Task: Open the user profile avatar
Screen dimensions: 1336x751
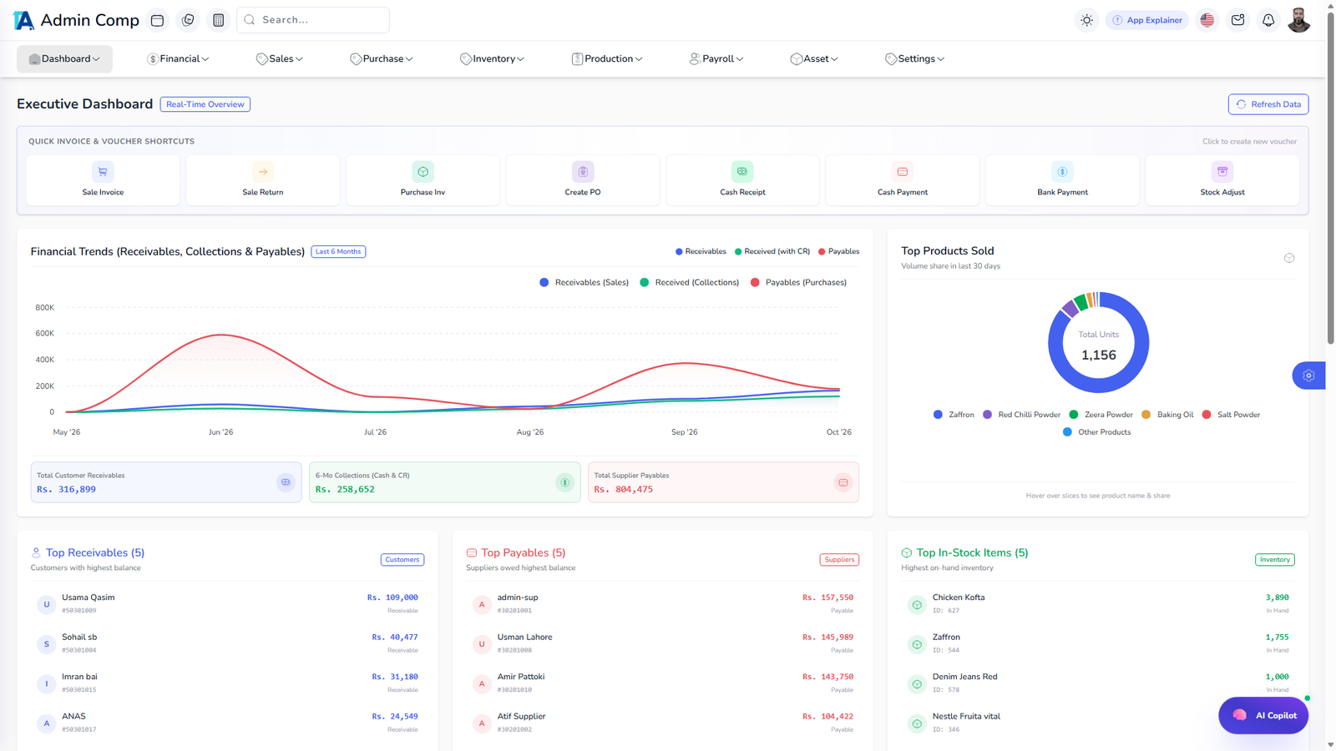Action: click(x=1298, y=20)
